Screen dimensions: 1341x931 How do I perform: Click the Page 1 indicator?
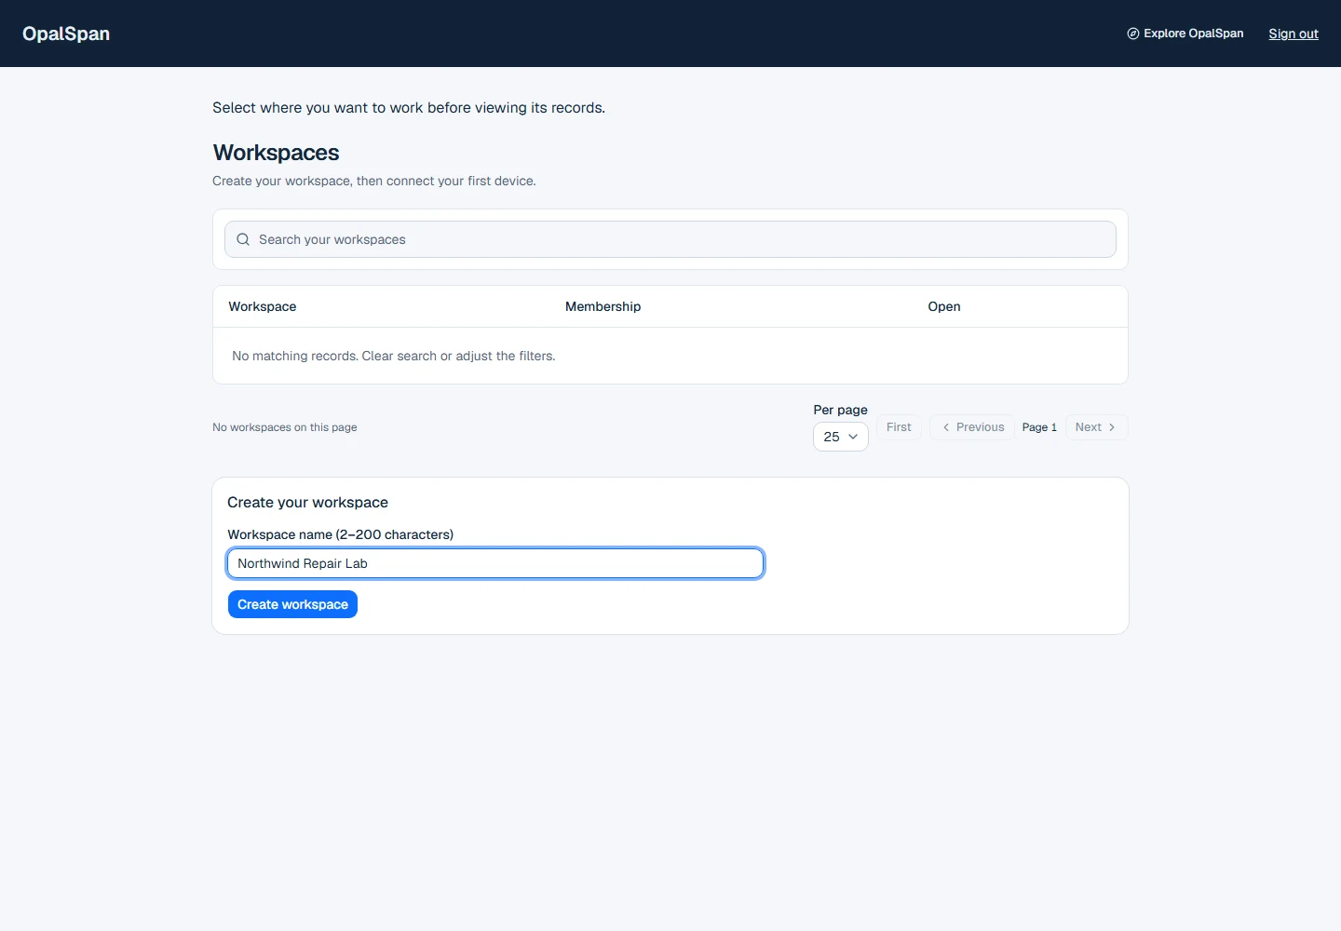click(x=1039, y=427)
